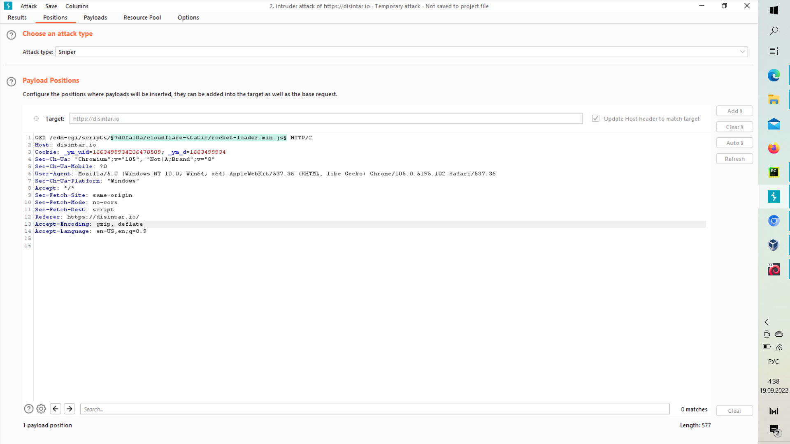Screen dimensions: 790x444
Task: Click the Meet Now tray icon
Action: (x=767, y=334)
